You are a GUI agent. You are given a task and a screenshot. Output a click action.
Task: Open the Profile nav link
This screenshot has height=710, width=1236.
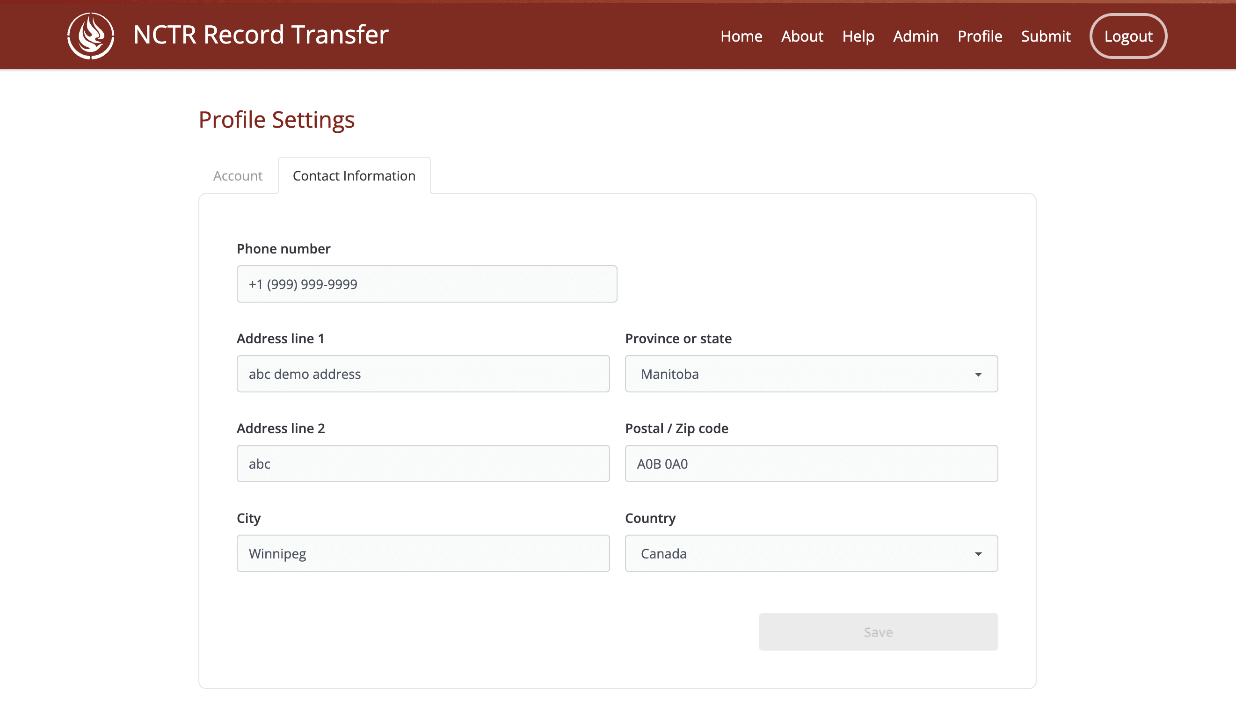pos(980,36)
